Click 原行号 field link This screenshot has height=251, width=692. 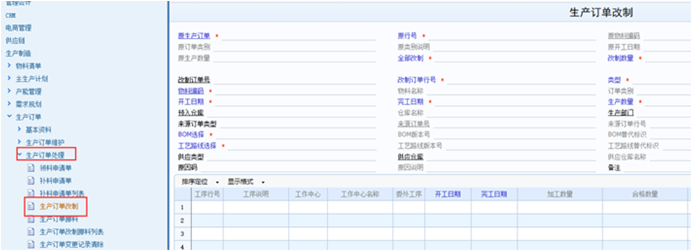pos(407,36)
